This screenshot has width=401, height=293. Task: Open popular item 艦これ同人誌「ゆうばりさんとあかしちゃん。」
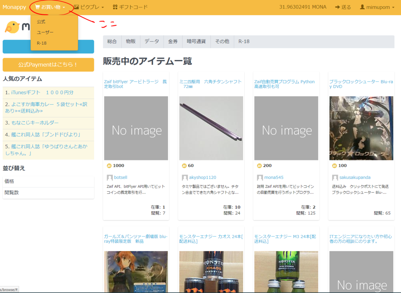click(x=46, y=150)
